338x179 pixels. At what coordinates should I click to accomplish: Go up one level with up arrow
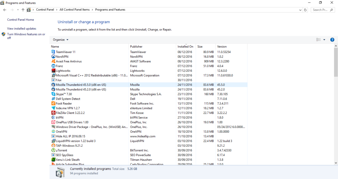[23, 10]
